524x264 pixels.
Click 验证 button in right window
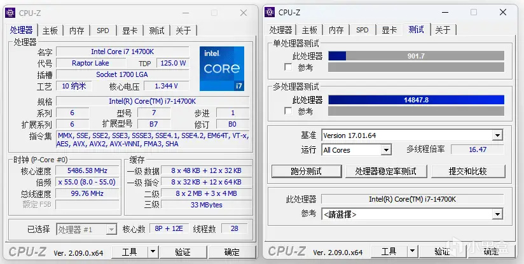(x=443, y=251)
